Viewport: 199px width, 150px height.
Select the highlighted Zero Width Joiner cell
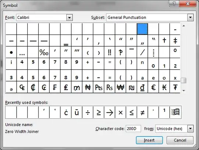coord(142,29)
